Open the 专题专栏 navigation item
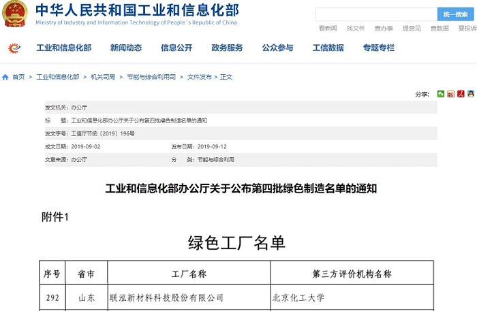477x311 pixels. (x=378, y=48)
